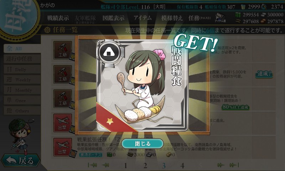Image resolution: width=285 pixels, height=171 pixels.
Task: Select the first 工廠 quest icon
Action: 63,50
